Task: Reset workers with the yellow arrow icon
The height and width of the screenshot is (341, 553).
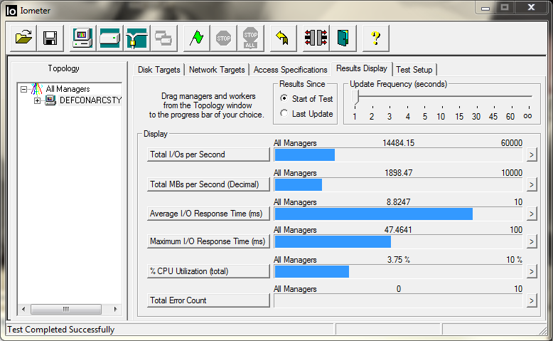Action: 282,38
